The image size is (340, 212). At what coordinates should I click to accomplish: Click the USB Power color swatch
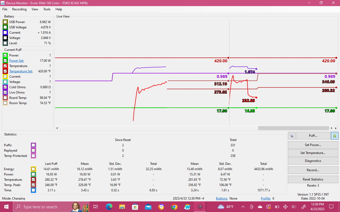point(5,22)
